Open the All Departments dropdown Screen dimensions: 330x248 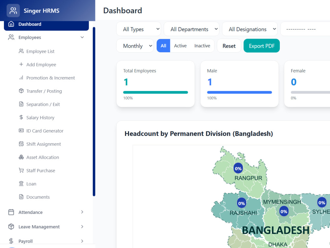pyautogui.click(x=191, y=29)
